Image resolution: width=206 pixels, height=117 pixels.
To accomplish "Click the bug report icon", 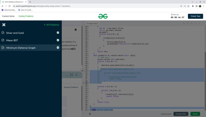I will [76, 30].
